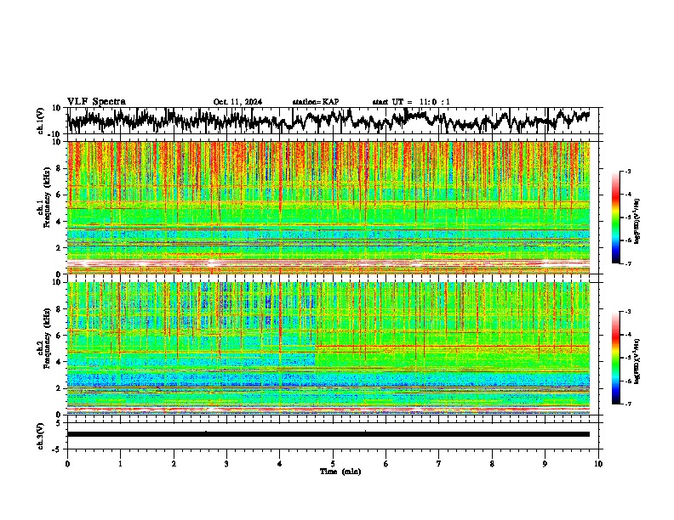Click the "-10" tick on ch.1(V) axis
Image resolution: width=674 pixels, height=520 pixels.
tap(55, 134)
